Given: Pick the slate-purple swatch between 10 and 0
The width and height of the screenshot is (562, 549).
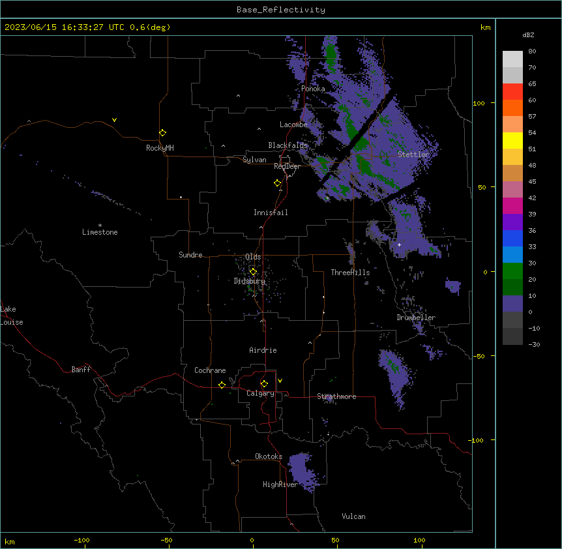Looking at the screenshot, I should point(512,304).
